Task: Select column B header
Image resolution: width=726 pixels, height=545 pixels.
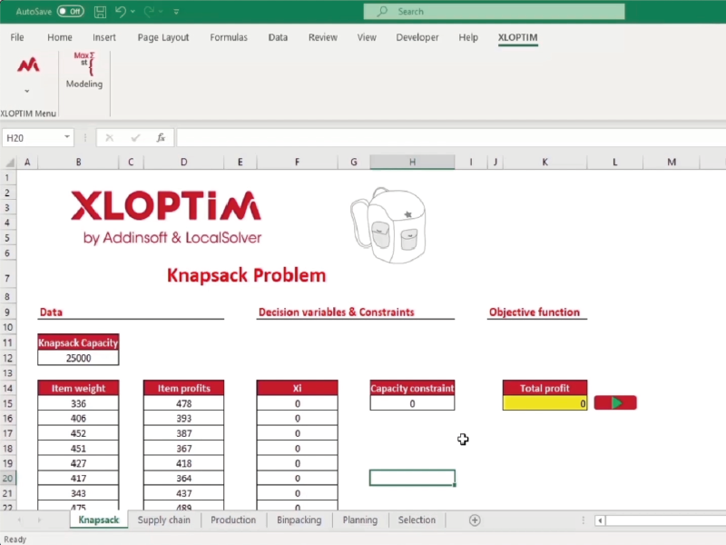Action: [x=78, y=163]
